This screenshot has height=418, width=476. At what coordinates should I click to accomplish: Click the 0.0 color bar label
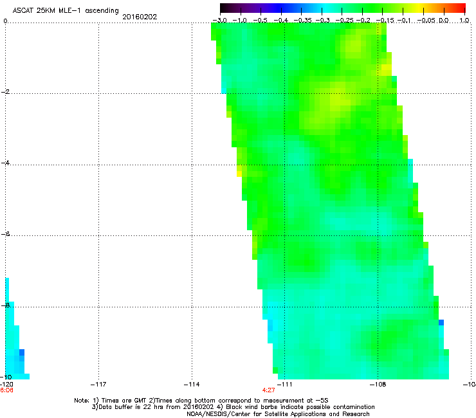pyautogui.click(x=444, y=21)
